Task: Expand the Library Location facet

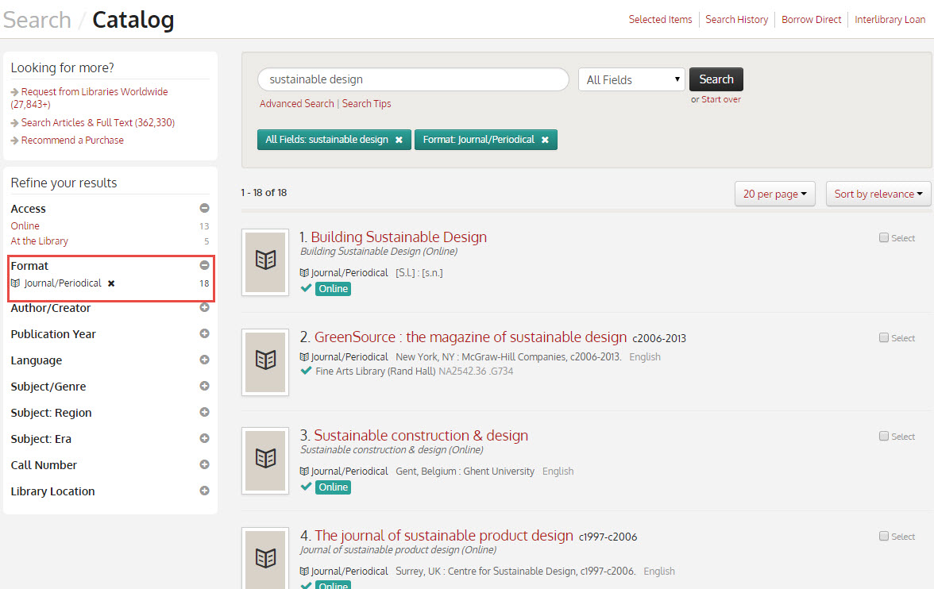Action: [204, 491]
